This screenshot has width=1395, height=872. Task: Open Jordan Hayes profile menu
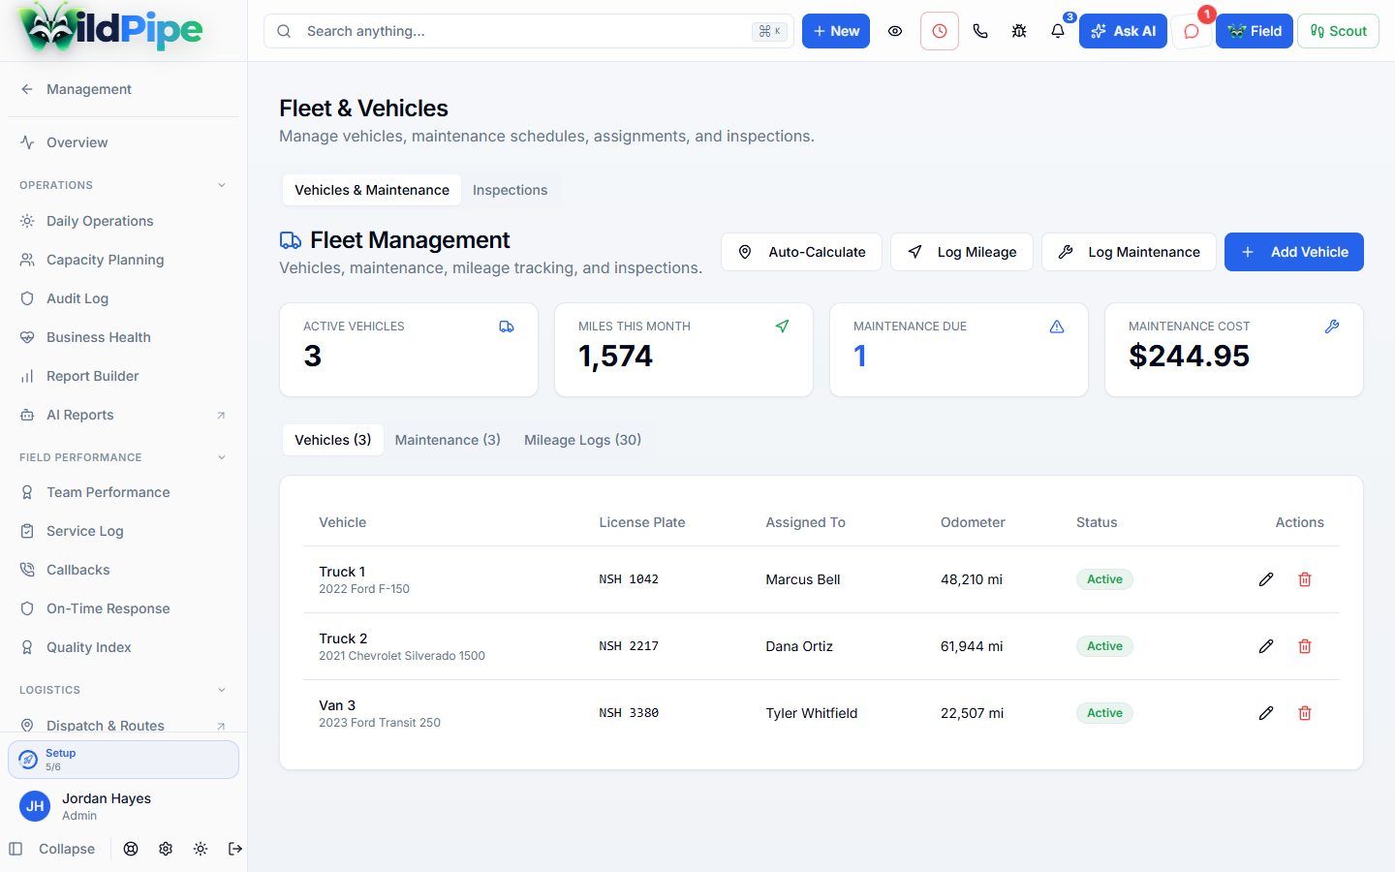click(123, 806)
